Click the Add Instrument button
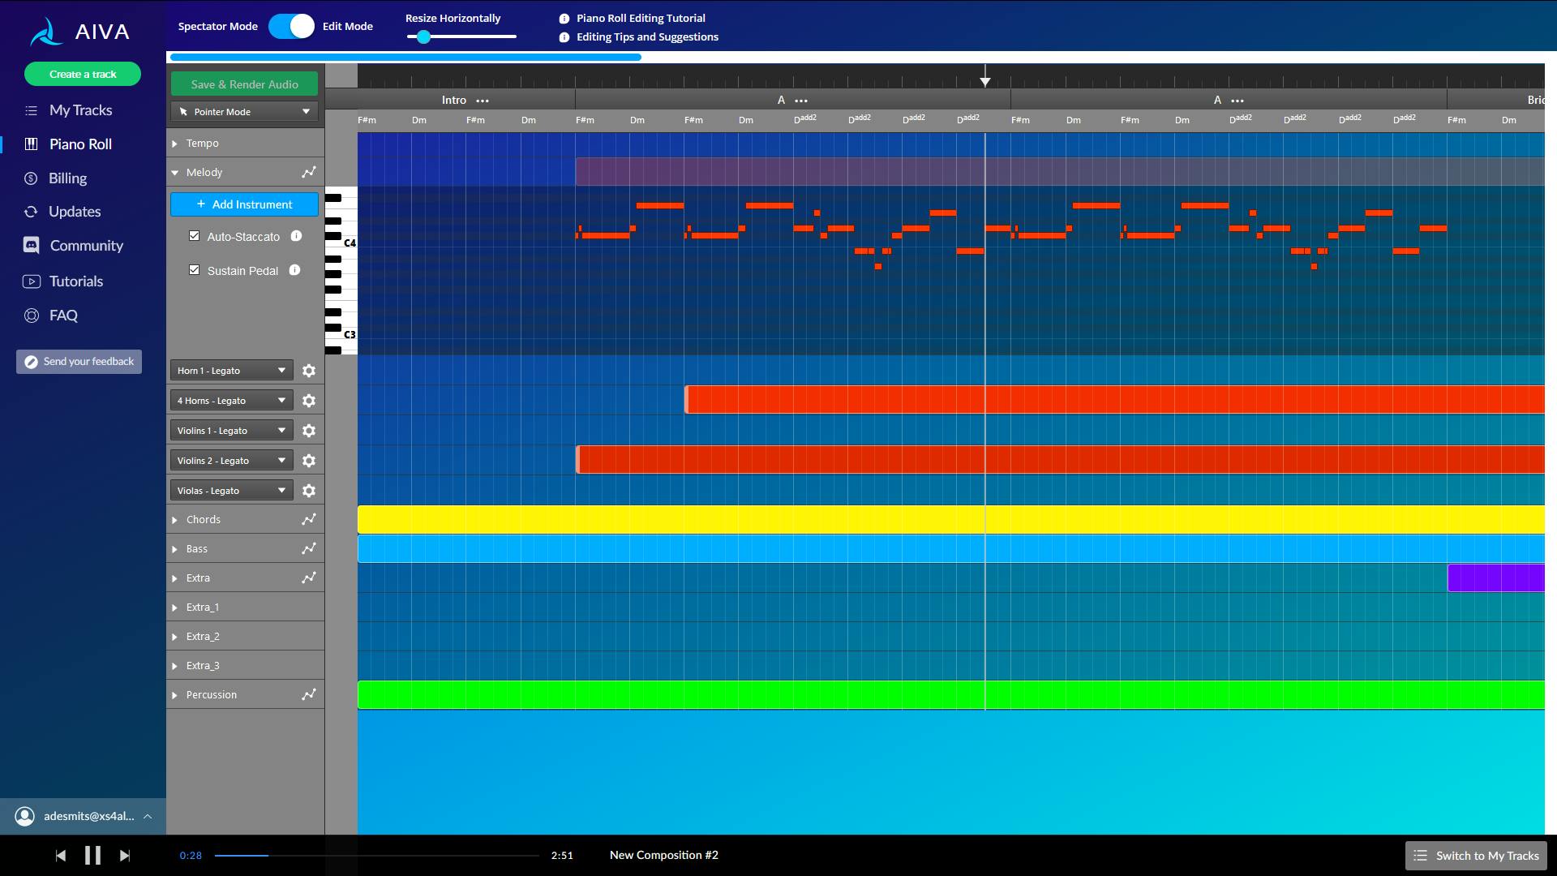Screen dimensions: 1557x876 point(244,204)
